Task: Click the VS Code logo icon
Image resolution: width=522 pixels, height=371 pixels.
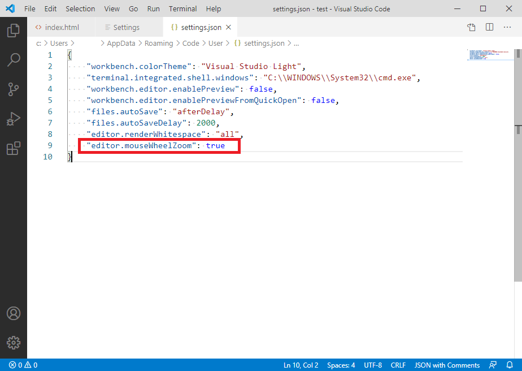Action: pyautogui.click(x=10, y=8)
